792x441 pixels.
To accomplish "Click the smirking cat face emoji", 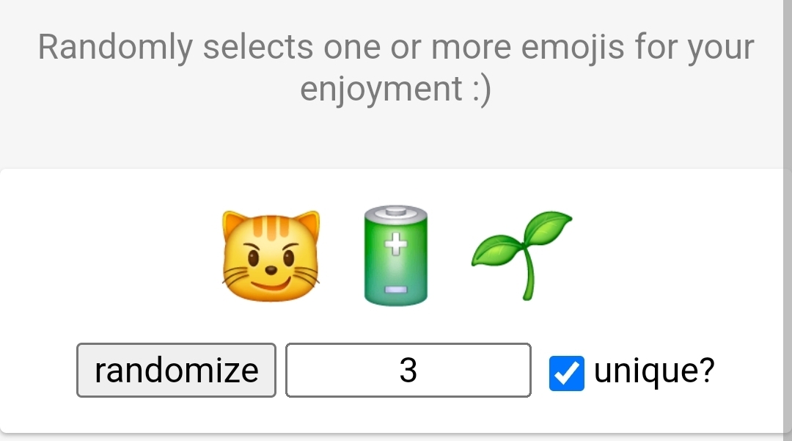I will (271, 258).
